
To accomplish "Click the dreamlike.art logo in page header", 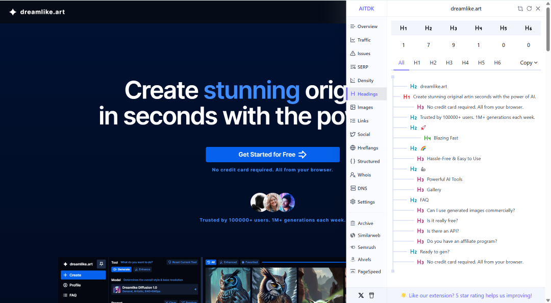I will pos(37,12).
